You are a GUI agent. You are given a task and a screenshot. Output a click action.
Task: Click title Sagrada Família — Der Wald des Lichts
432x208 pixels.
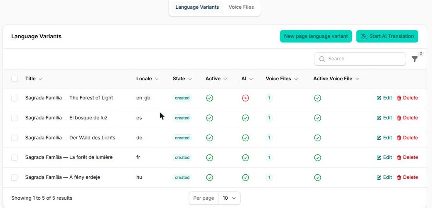(x=70, y=138)
